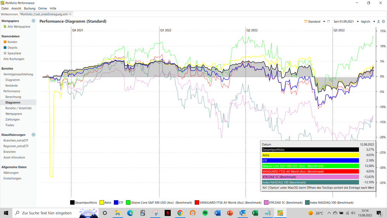
Task: Toggle the XTR.DAX 1C benchmark legend entry
Action: pos(283,202)
